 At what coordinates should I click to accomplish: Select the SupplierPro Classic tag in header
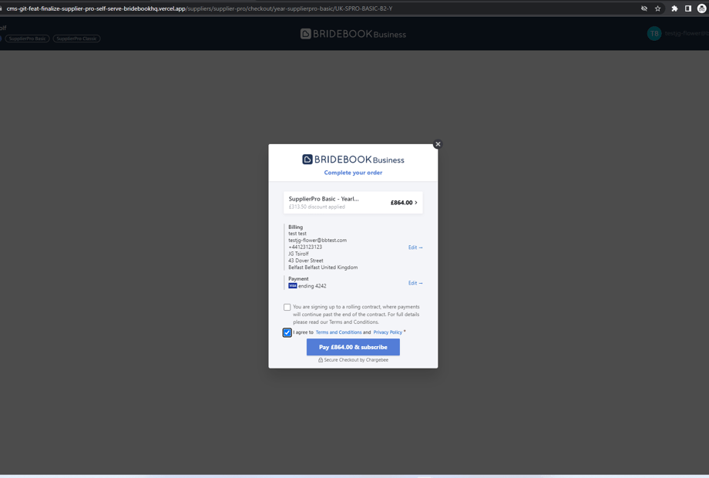[x=76, y=39]
